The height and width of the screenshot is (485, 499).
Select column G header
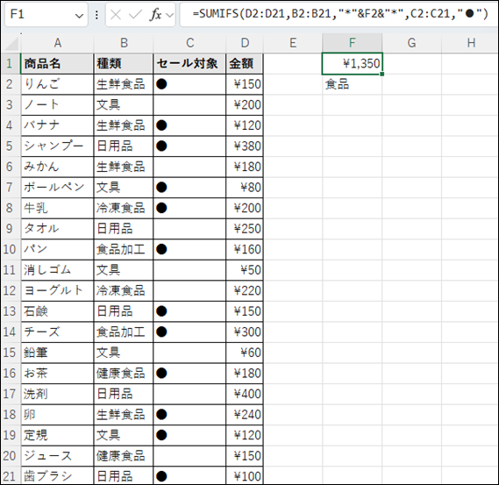click(x=411, y=43)
